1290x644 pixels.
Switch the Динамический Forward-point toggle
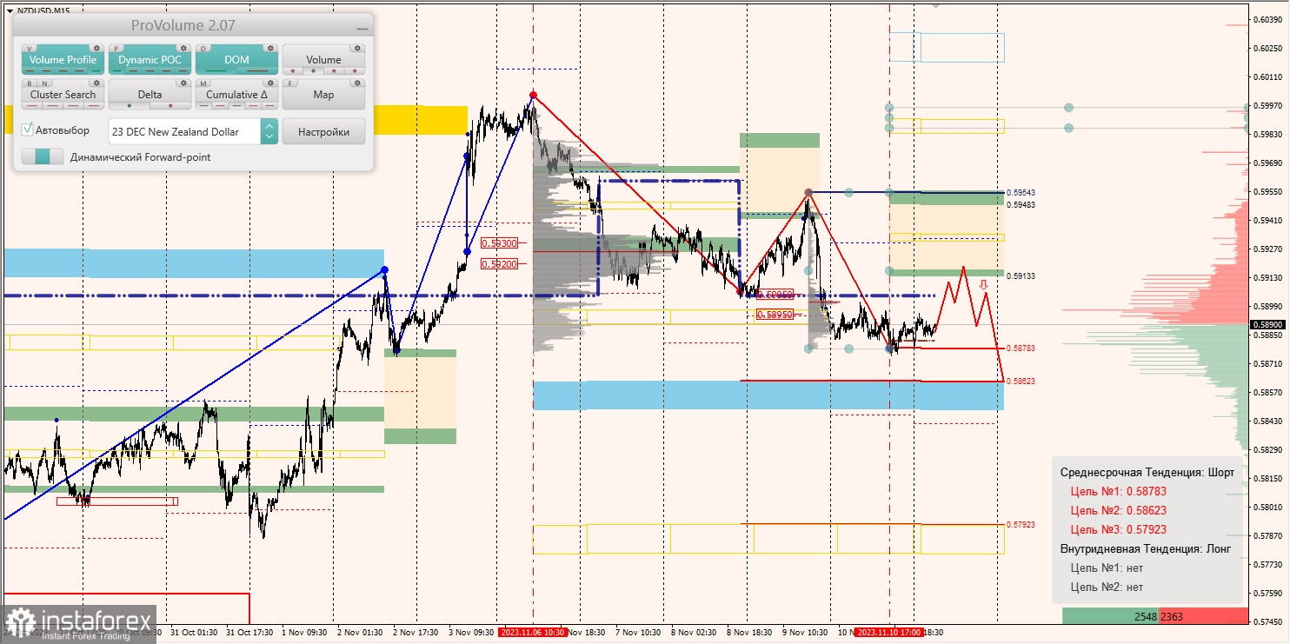43,157
